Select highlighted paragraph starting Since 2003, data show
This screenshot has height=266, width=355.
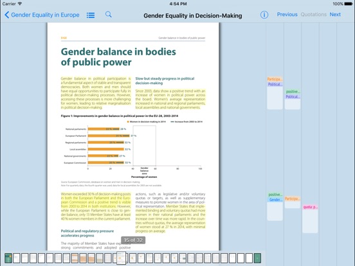(x=170, y=99)
